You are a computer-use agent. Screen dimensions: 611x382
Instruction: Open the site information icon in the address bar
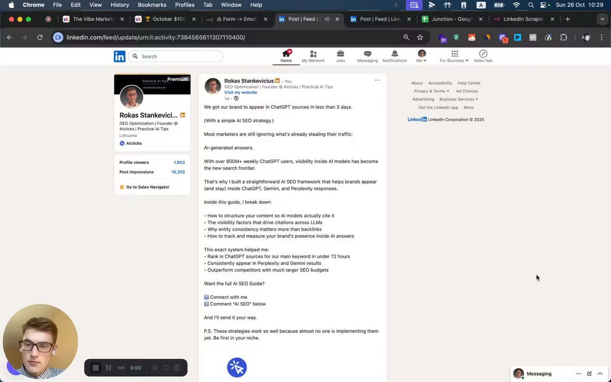58,37
